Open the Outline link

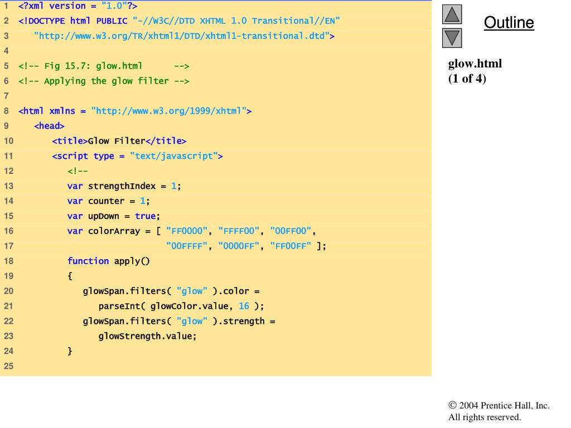509,22
